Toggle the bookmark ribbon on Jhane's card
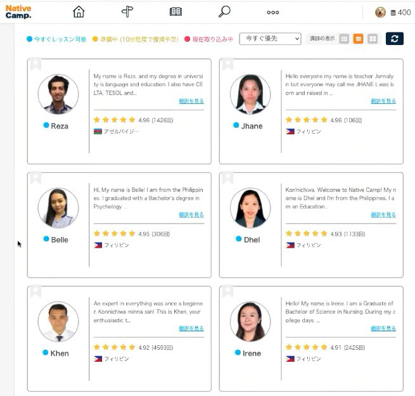The width and height of the screenshot is (415, 396). click(227, 64)
